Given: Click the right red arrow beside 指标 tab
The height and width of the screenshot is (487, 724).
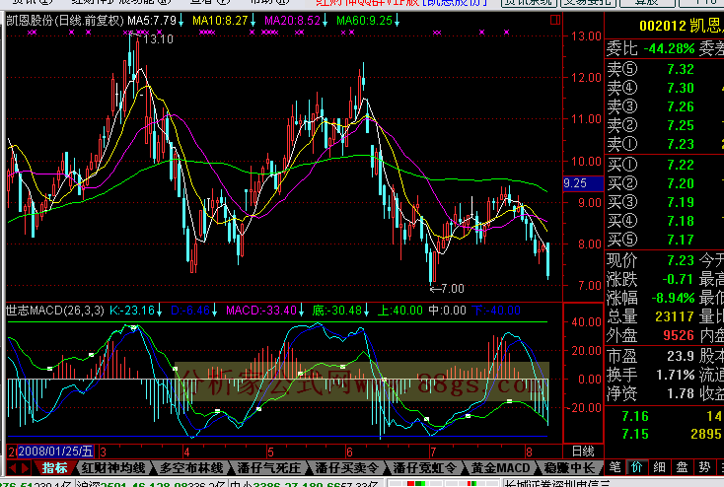Looking at the screenshot, I should coord(25,468).
